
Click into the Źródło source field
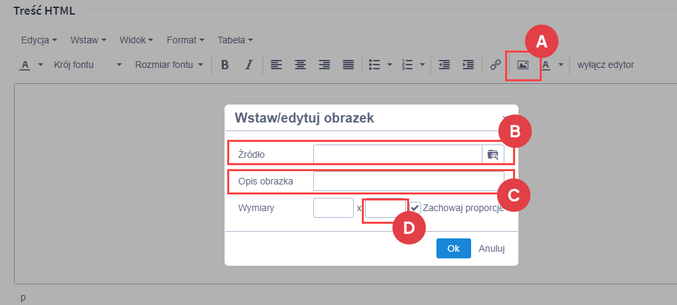(x=398, y=154)
